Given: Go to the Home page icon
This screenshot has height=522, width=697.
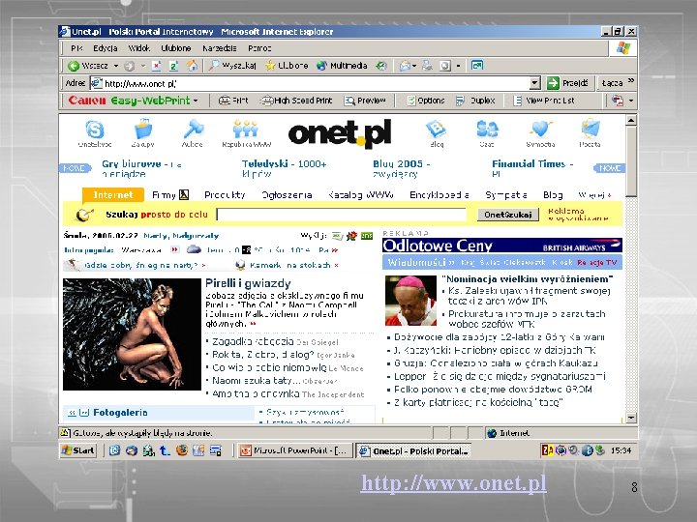Looking at the screenshot, I should pyautogui.click(x=192, y=66).
